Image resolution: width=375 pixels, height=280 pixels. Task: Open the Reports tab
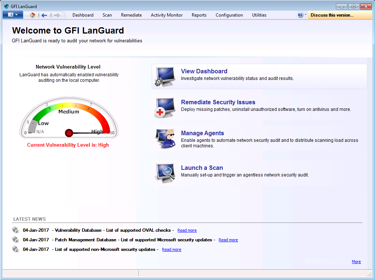click(199, 15)
